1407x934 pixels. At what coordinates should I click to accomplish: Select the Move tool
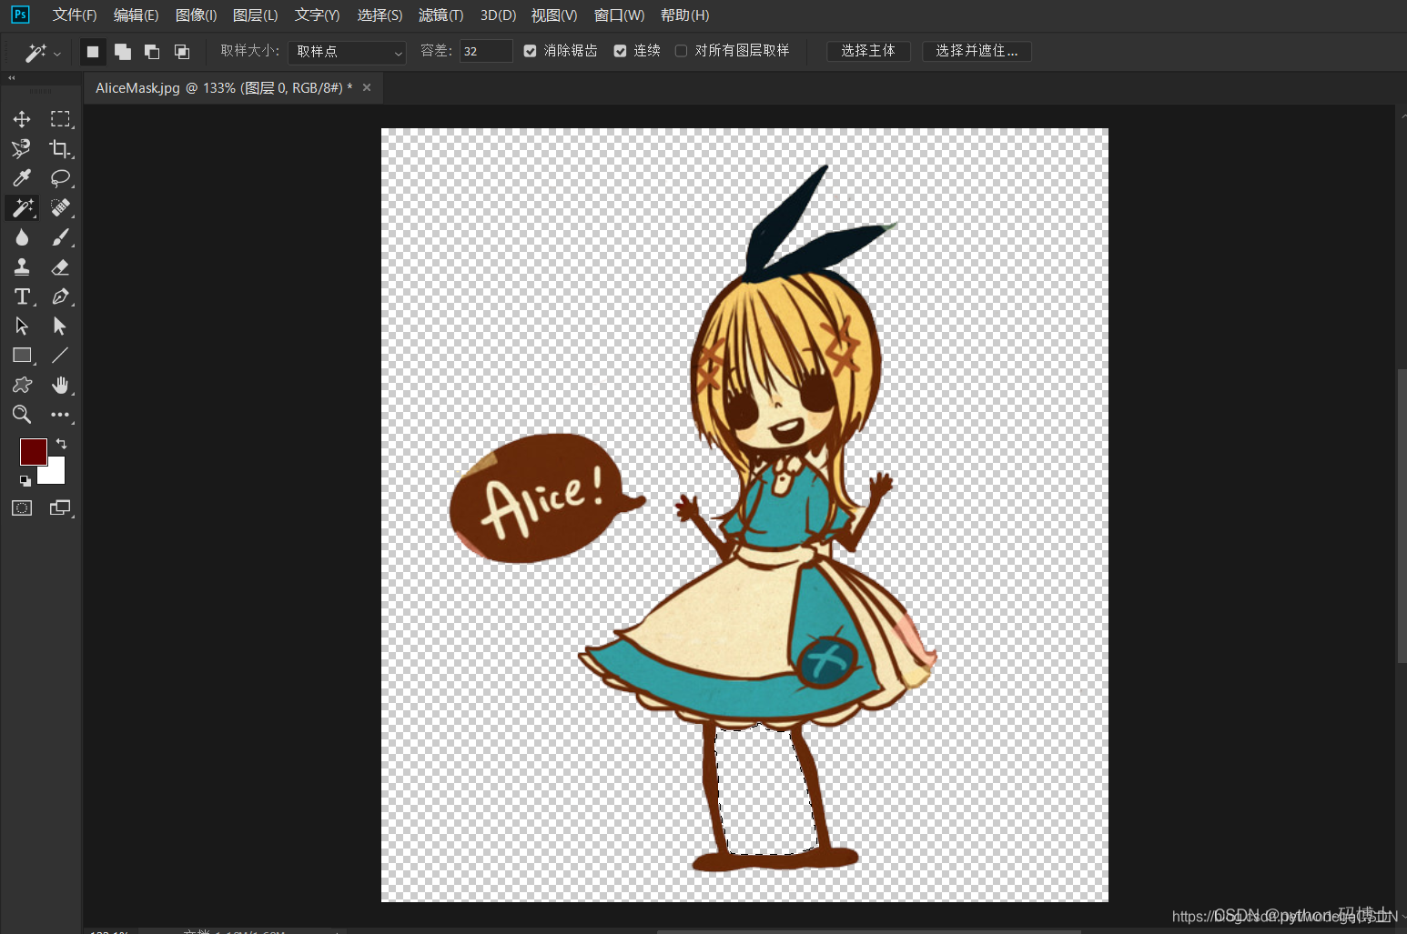[x=22, y=119]
